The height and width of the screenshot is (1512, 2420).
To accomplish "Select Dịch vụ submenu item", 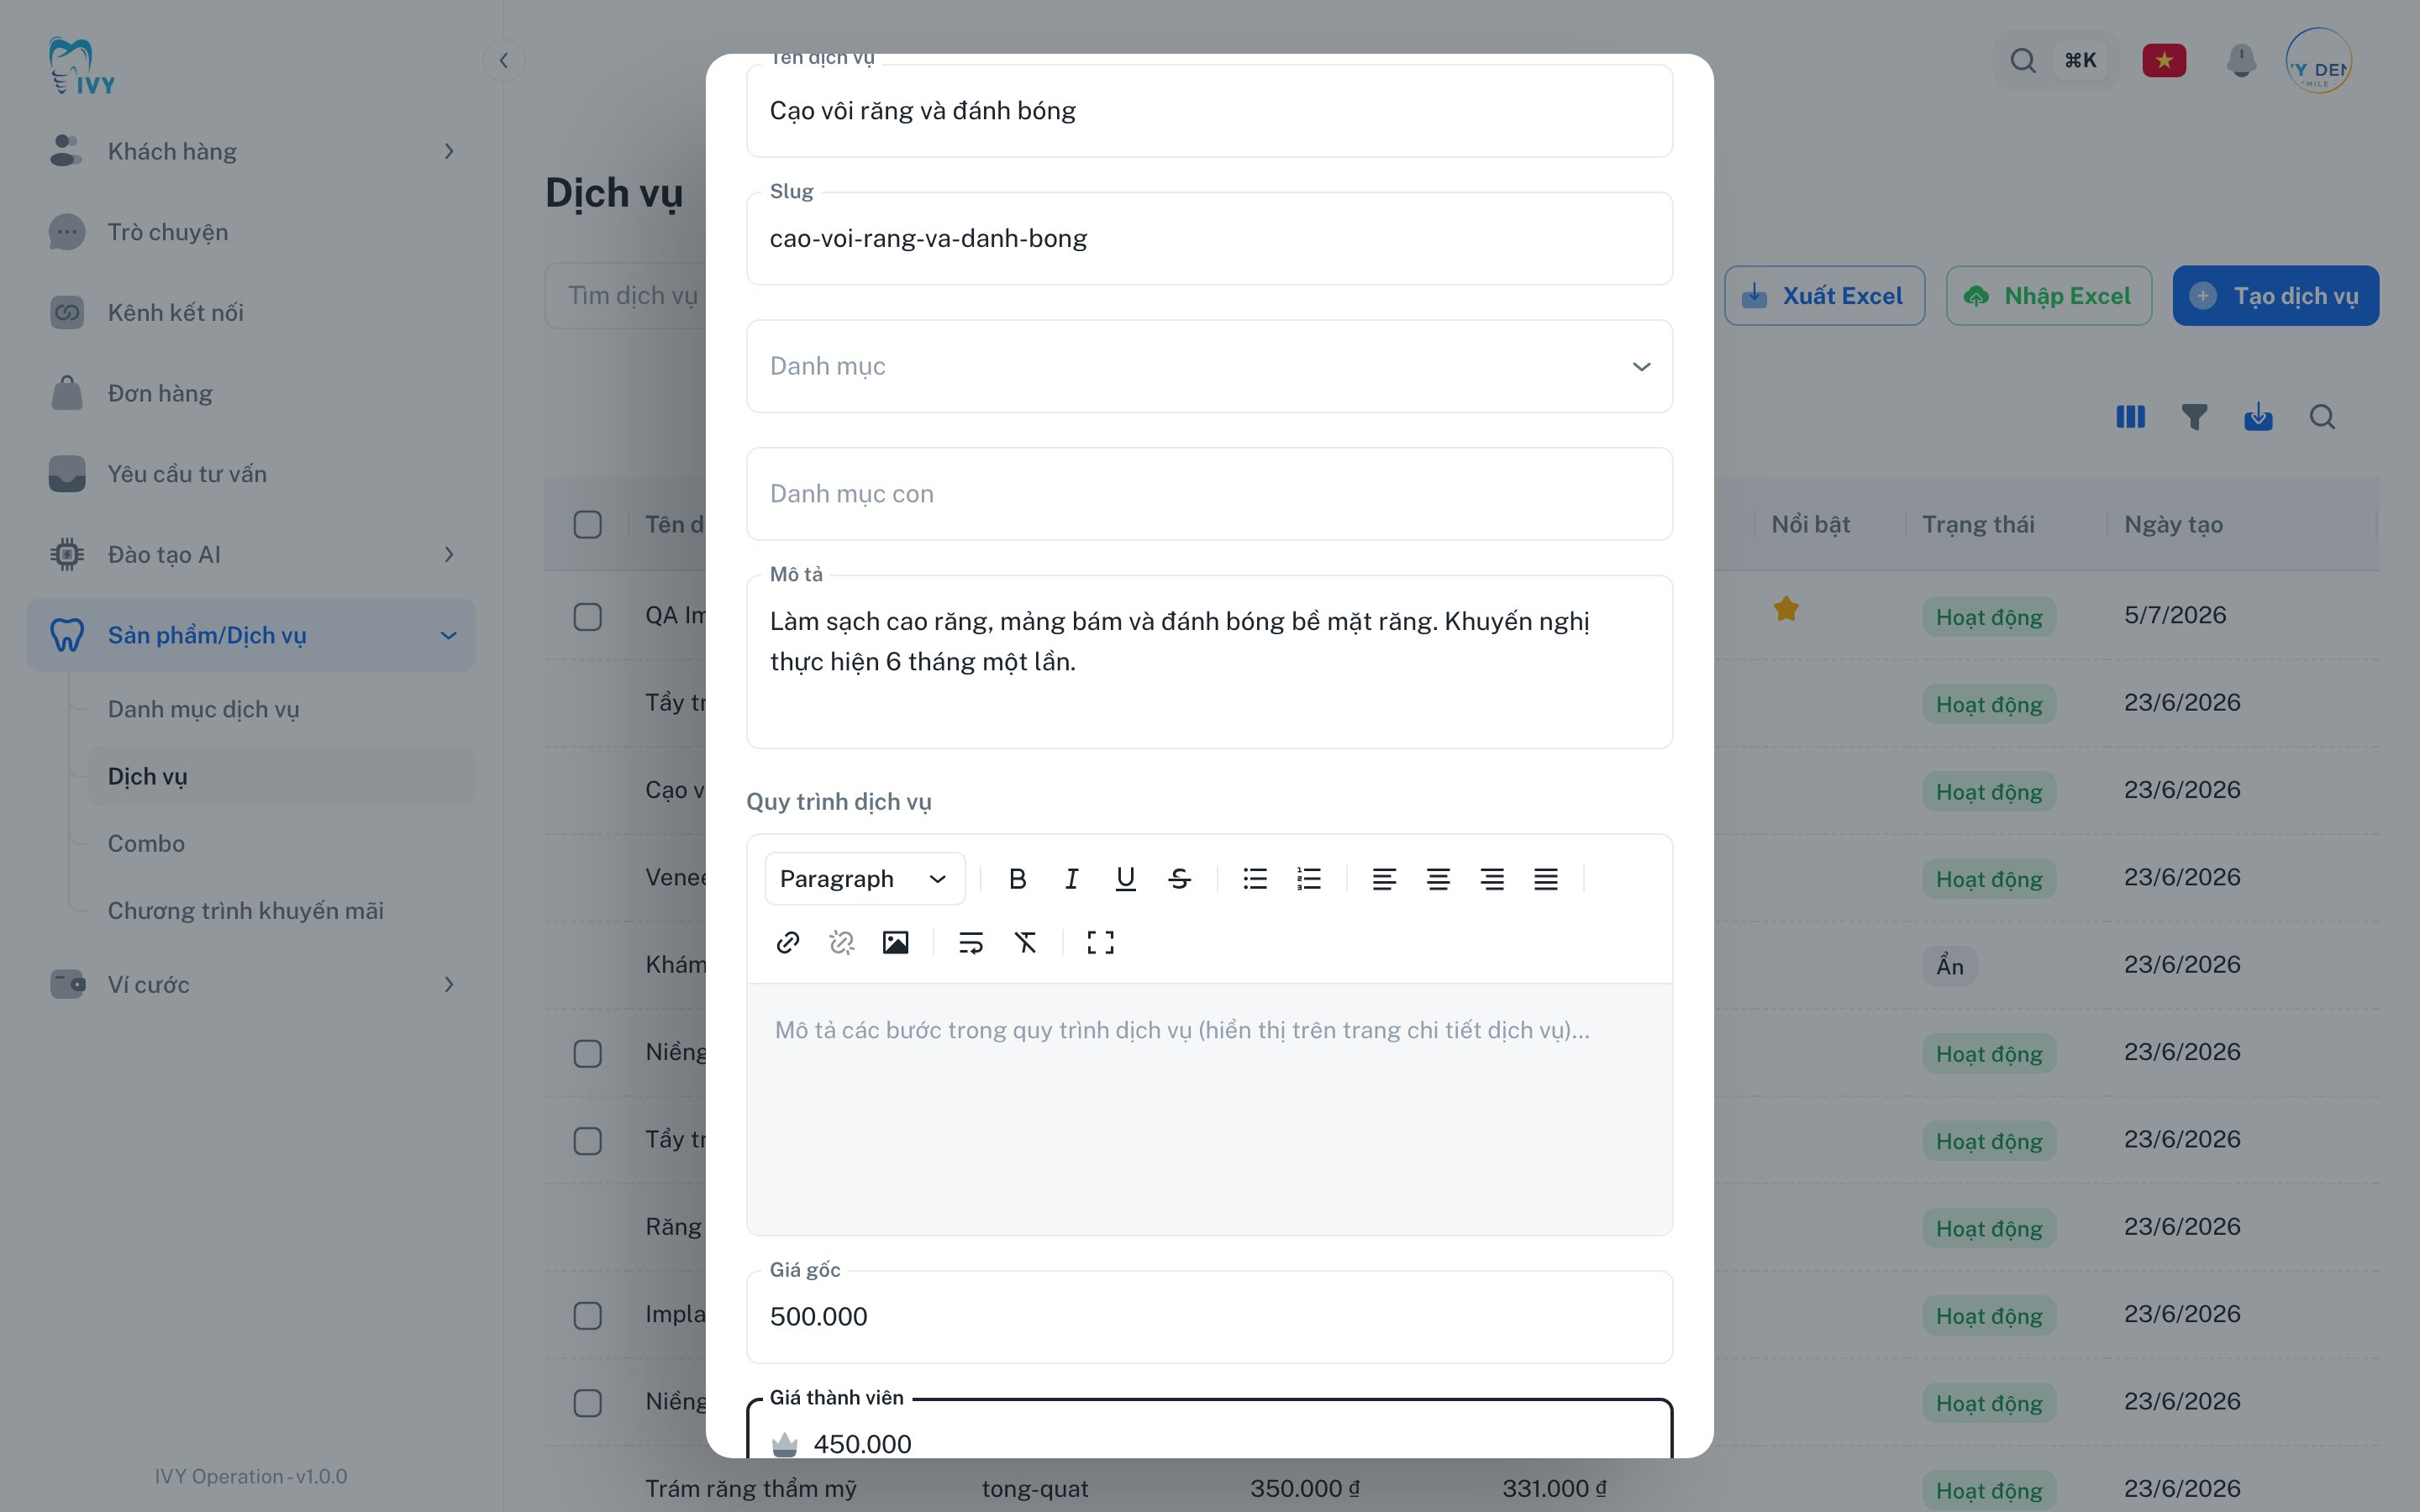I will pyautogui.click(x=281, y=776).
